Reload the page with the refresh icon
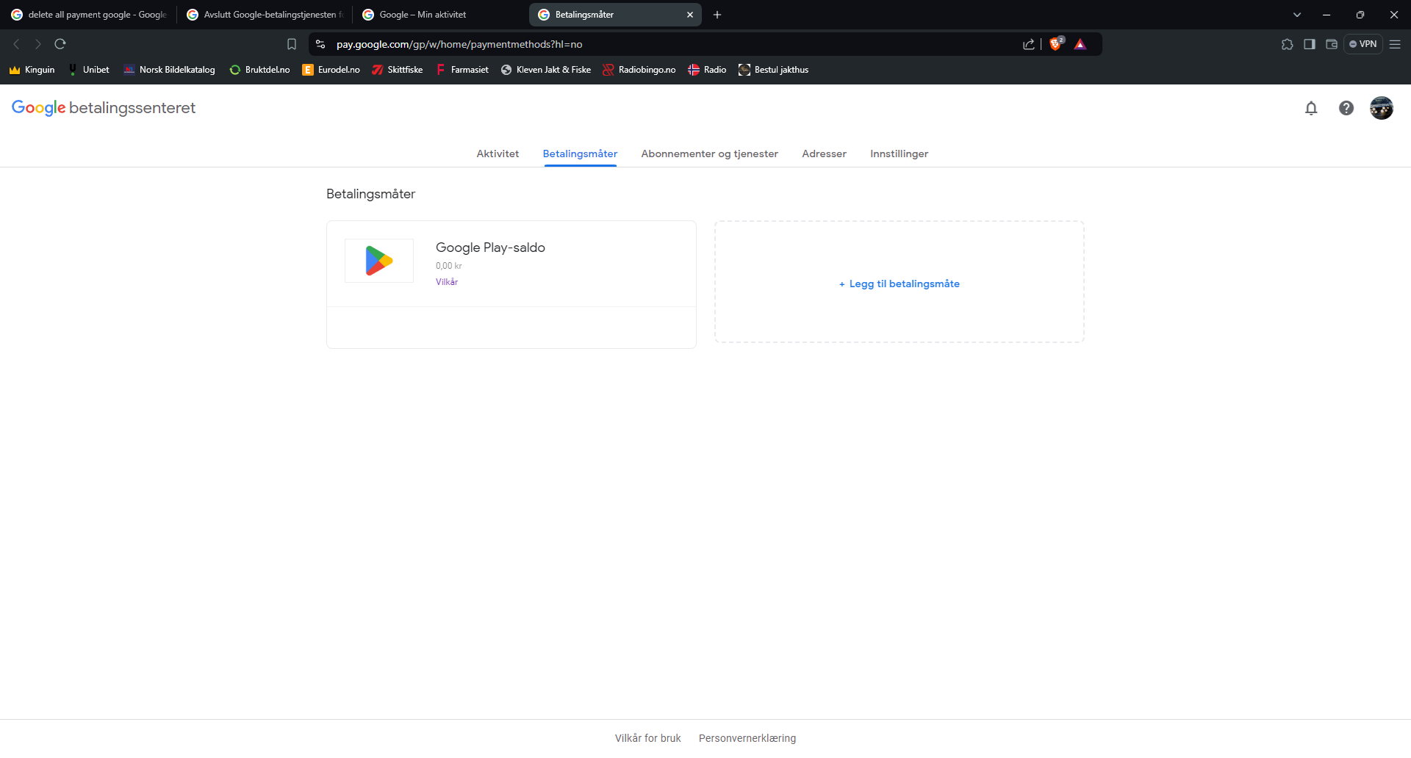This screenshot has width=1411, height=758. (60, 44)
